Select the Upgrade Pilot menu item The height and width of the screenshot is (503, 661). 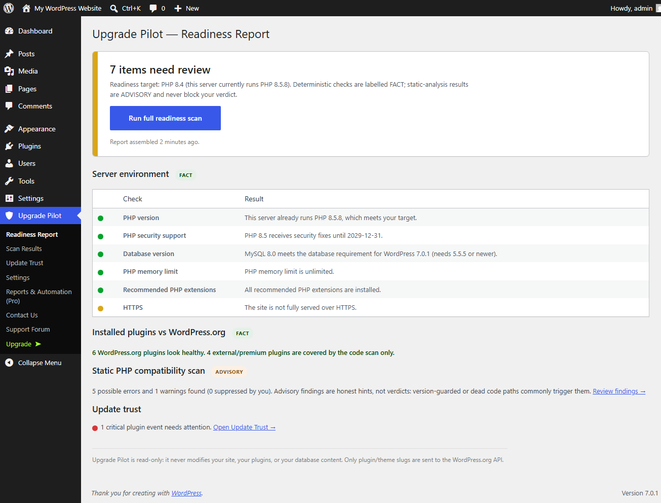tap(41, 215)
